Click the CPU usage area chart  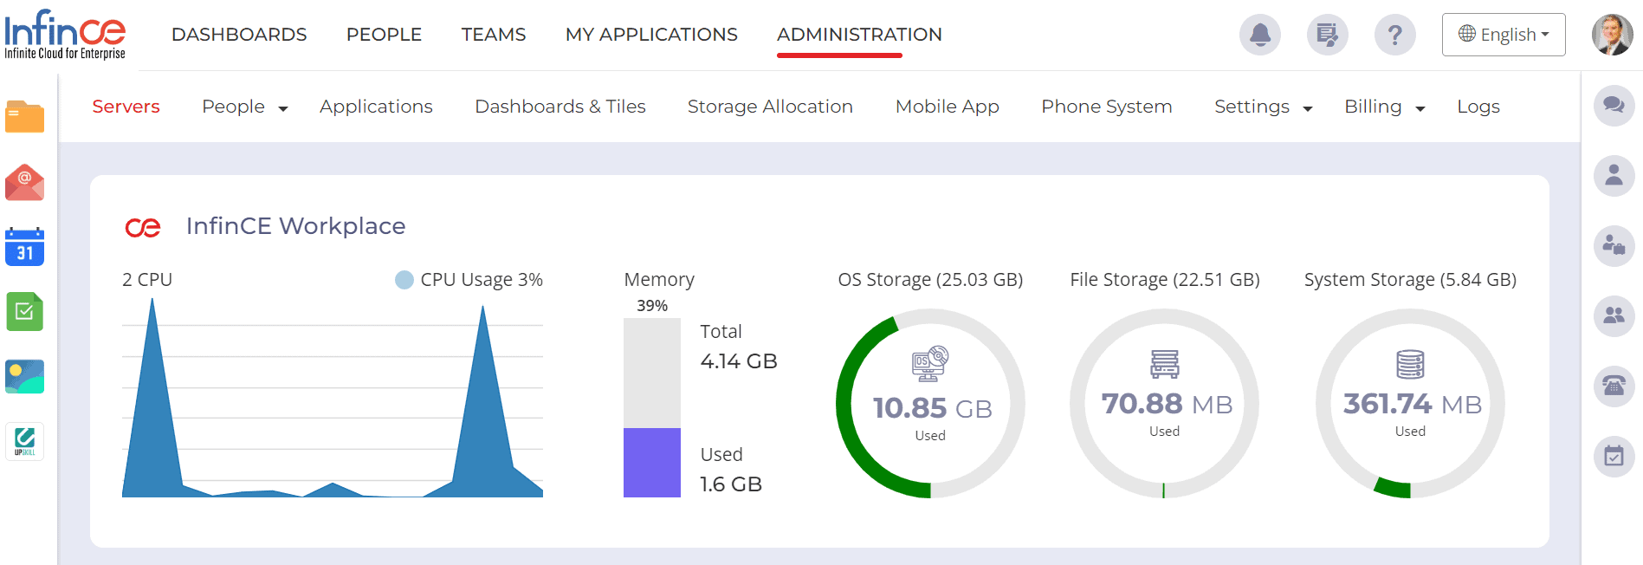coord(333,398)
